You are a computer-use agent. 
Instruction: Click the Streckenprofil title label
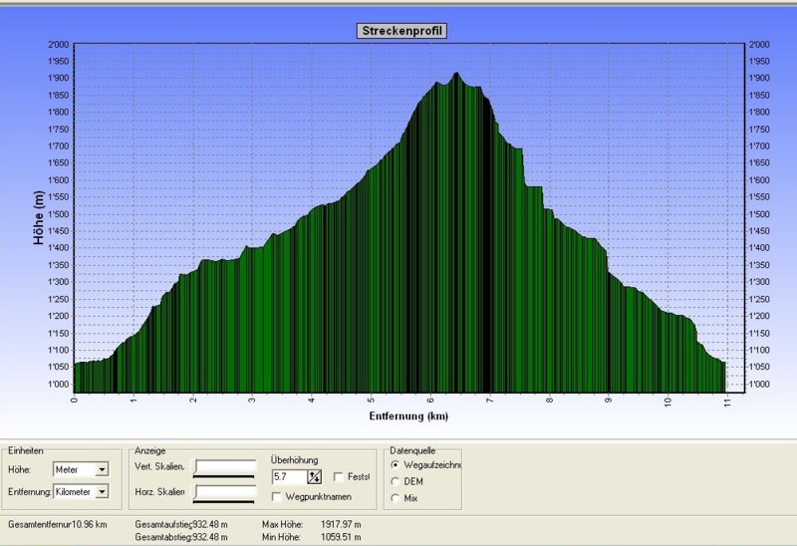pyautogui.click(x=401, y=31)
